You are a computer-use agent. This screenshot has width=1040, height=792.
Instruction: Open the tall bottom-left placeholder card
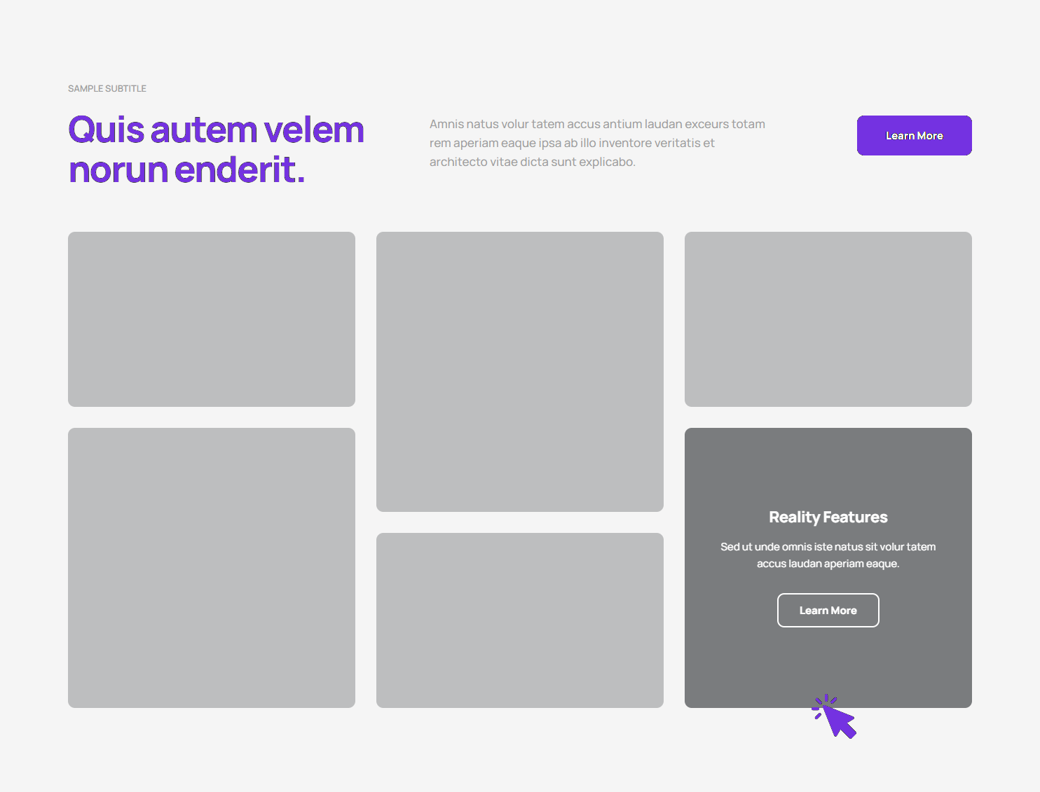tap(212, 568)
